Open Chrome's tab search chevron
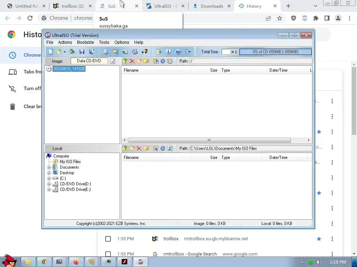 click(315, 6)
